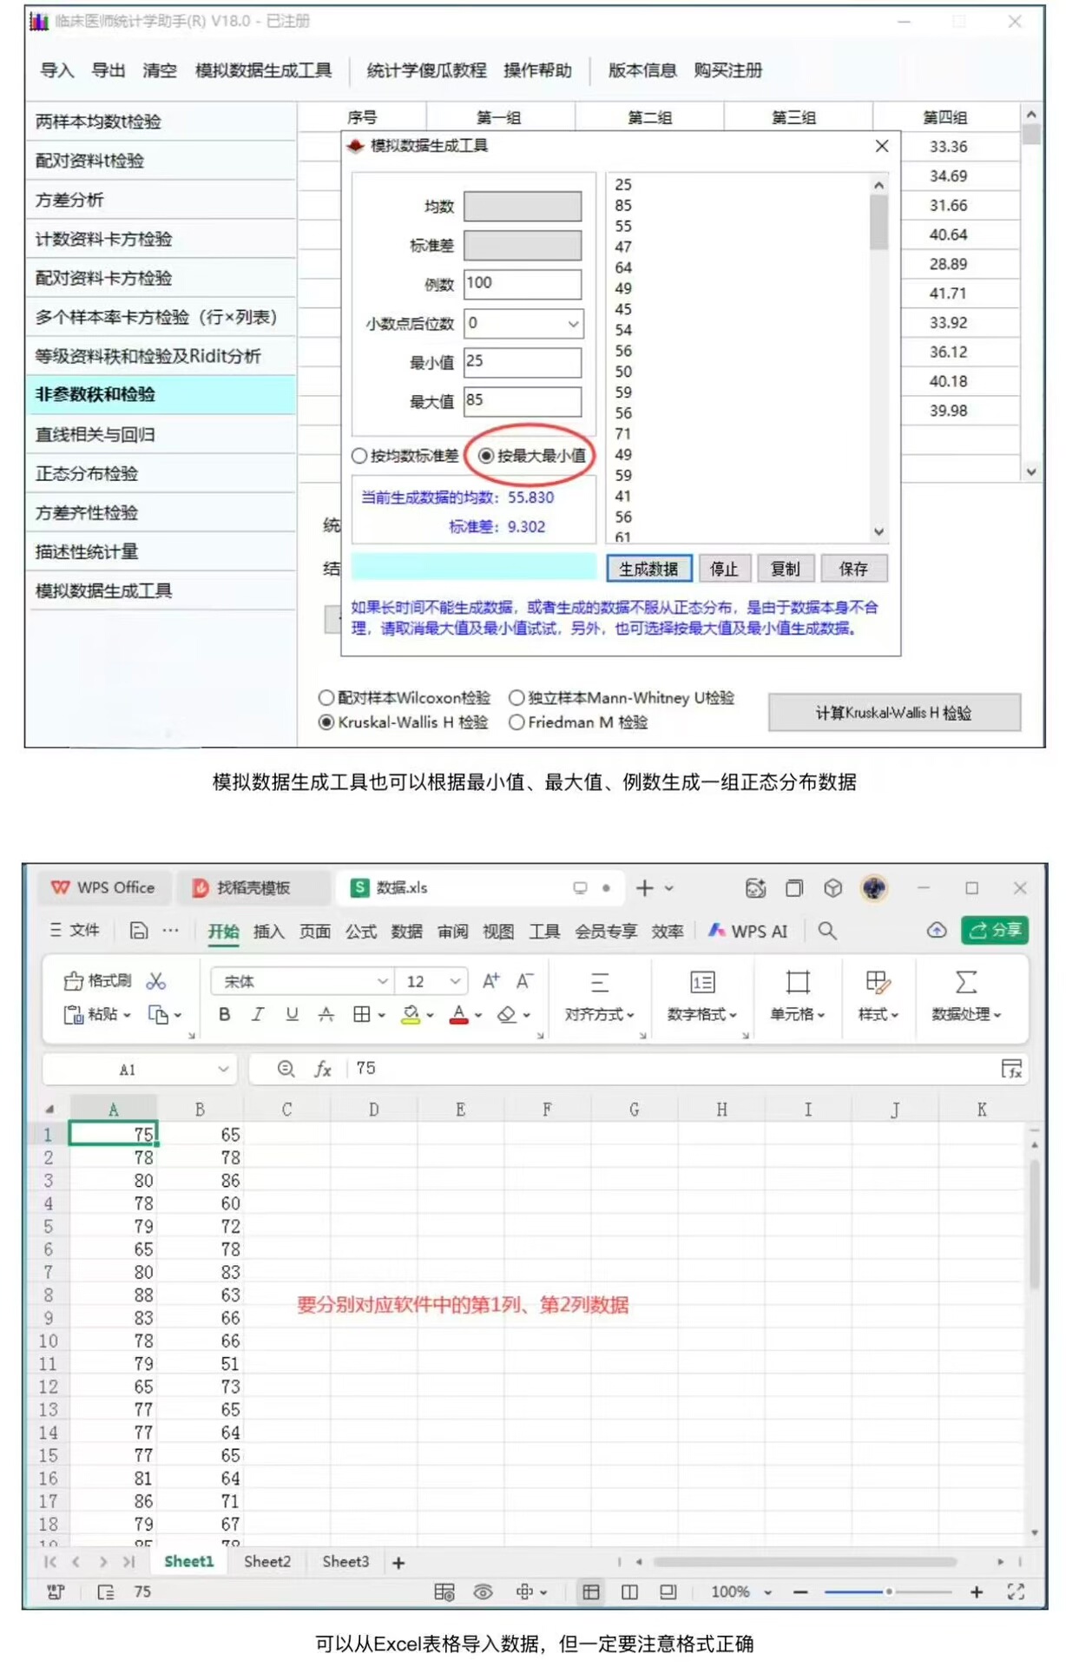Click the Cut scissors icon in WPS
Viewport: 1066px width, 1667px height.
coord(156,981)
